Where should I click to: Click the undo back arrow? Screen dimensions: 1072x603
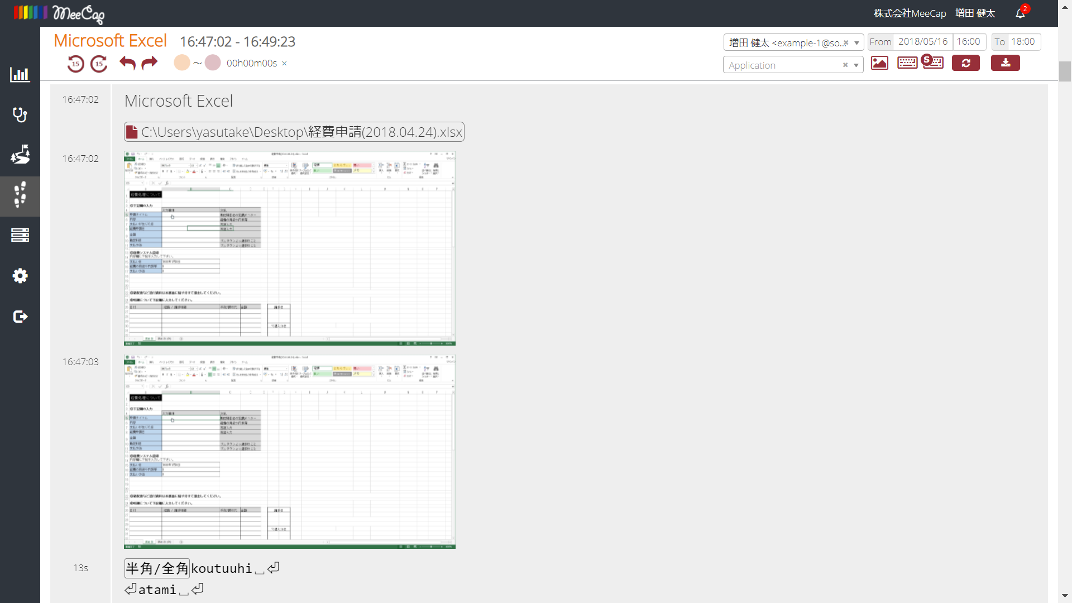[x=127, y=63]
